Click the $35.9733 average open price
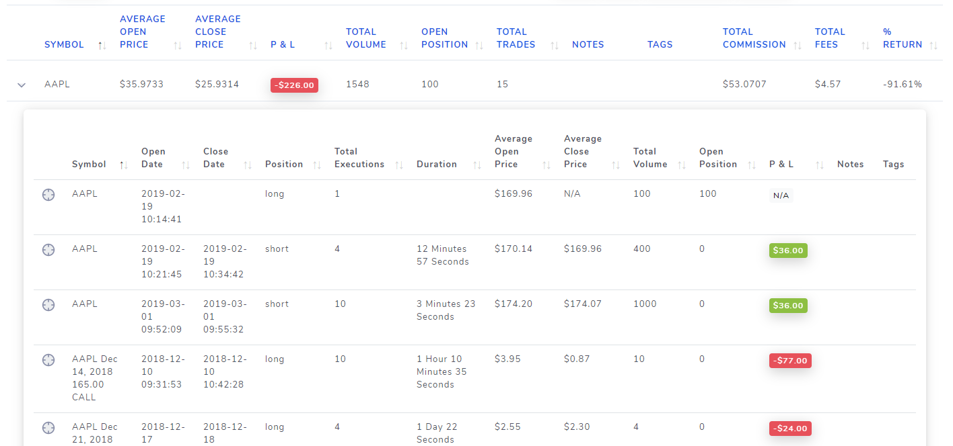Viewport: 953px width, 446px height. click(141, 85)
